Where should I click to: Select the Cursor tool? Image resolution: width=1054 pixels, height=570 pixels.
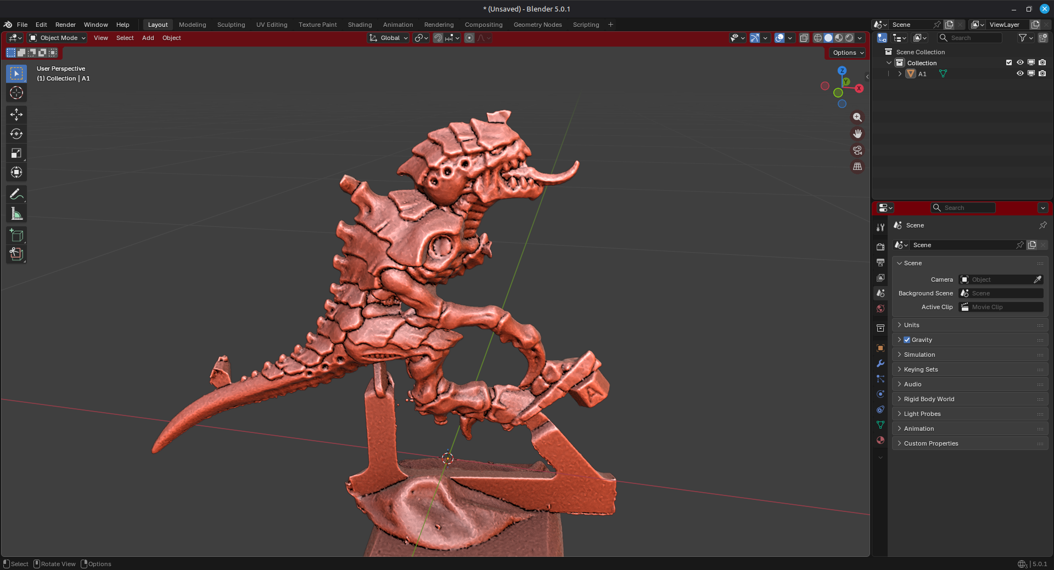pos(16,93)
